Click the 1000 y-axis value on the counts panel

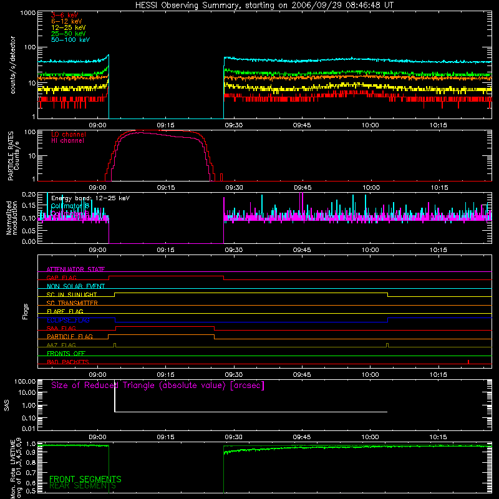click(x=28, y=13)
